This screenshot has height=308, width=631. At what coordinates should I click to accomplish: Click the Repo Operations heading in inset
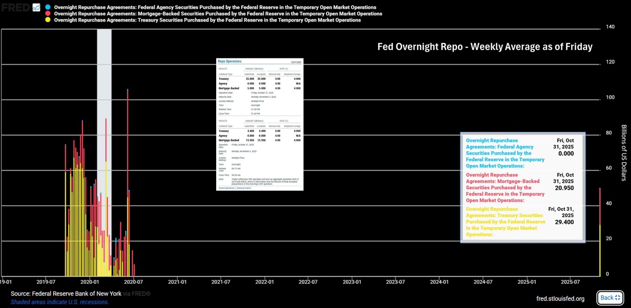pos(230,61)
